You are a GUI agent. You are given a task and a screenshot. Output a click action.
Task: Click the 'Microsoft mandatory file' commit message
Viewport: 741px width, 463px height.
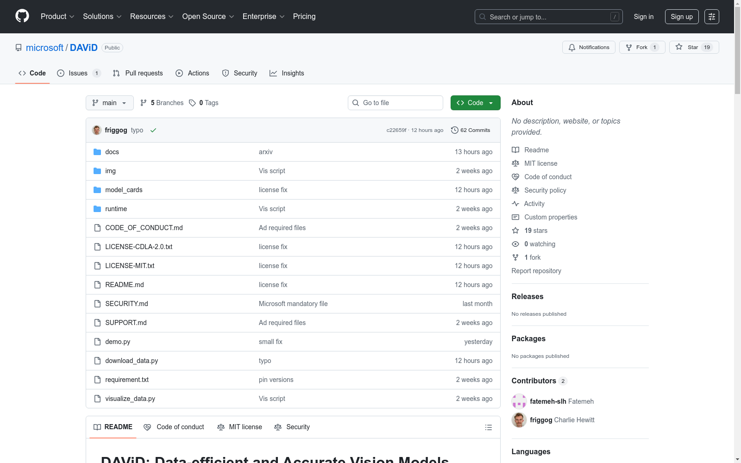coord(293,304)
